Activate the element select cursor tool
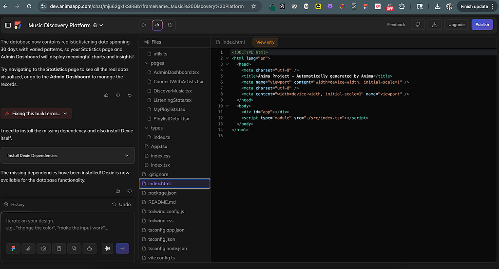499x269 pixels. pyautogui.click(x=74, y=249)
